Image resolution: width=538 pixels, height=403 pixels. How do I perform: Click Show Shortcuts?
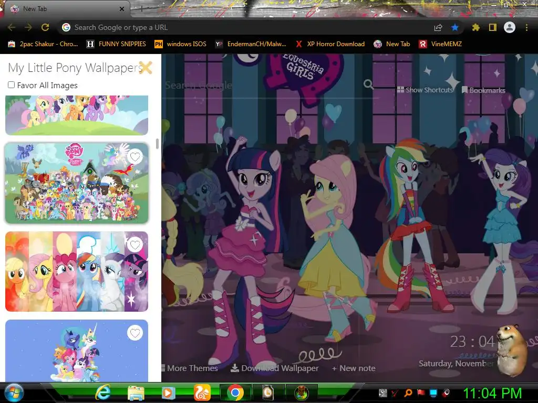coord(425,90)
